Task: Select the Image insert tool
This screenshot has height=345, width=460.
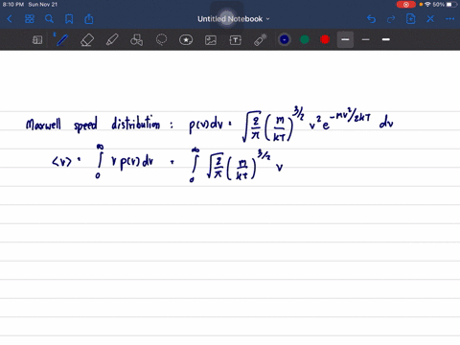Action: point(211,40)
